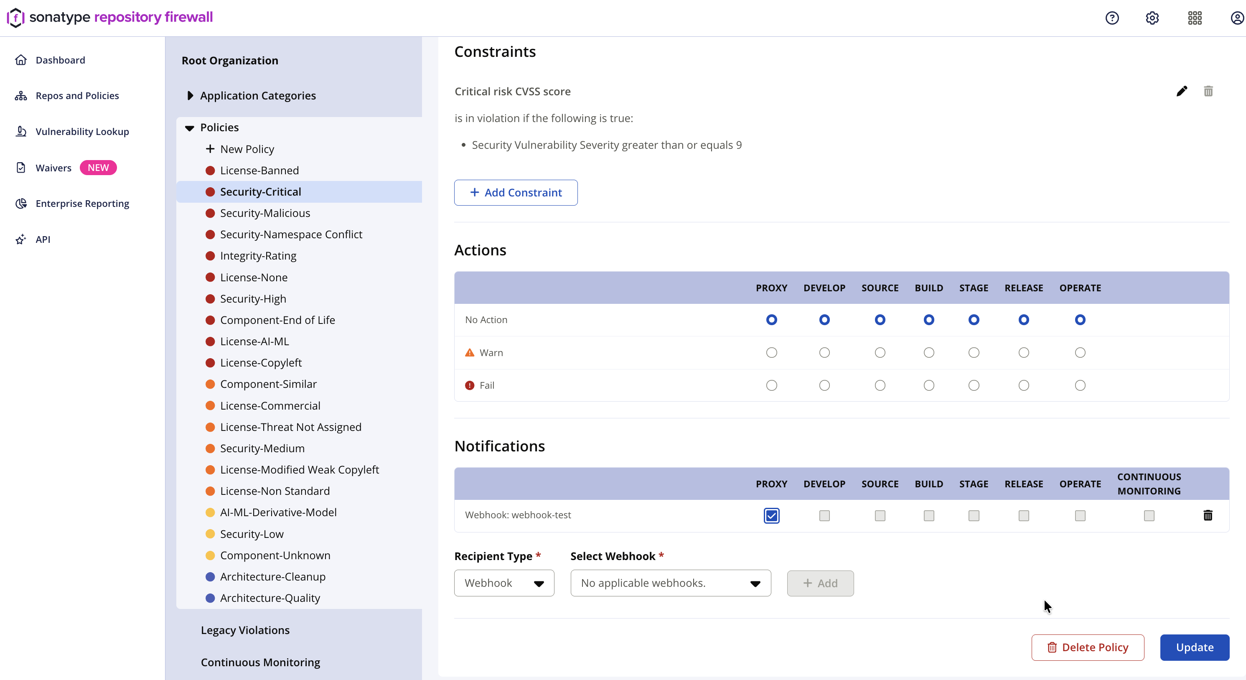
Task: Select the Security-High policy
Action: click(x=253, y=298)
